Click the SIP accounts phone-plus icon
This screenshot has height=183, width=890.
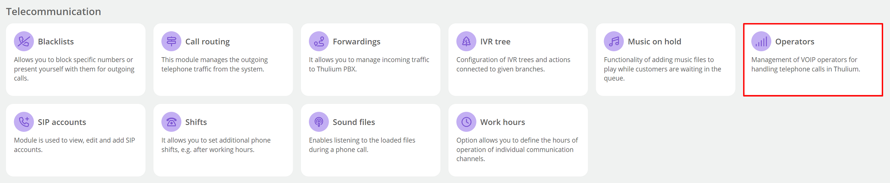[24, 122]
